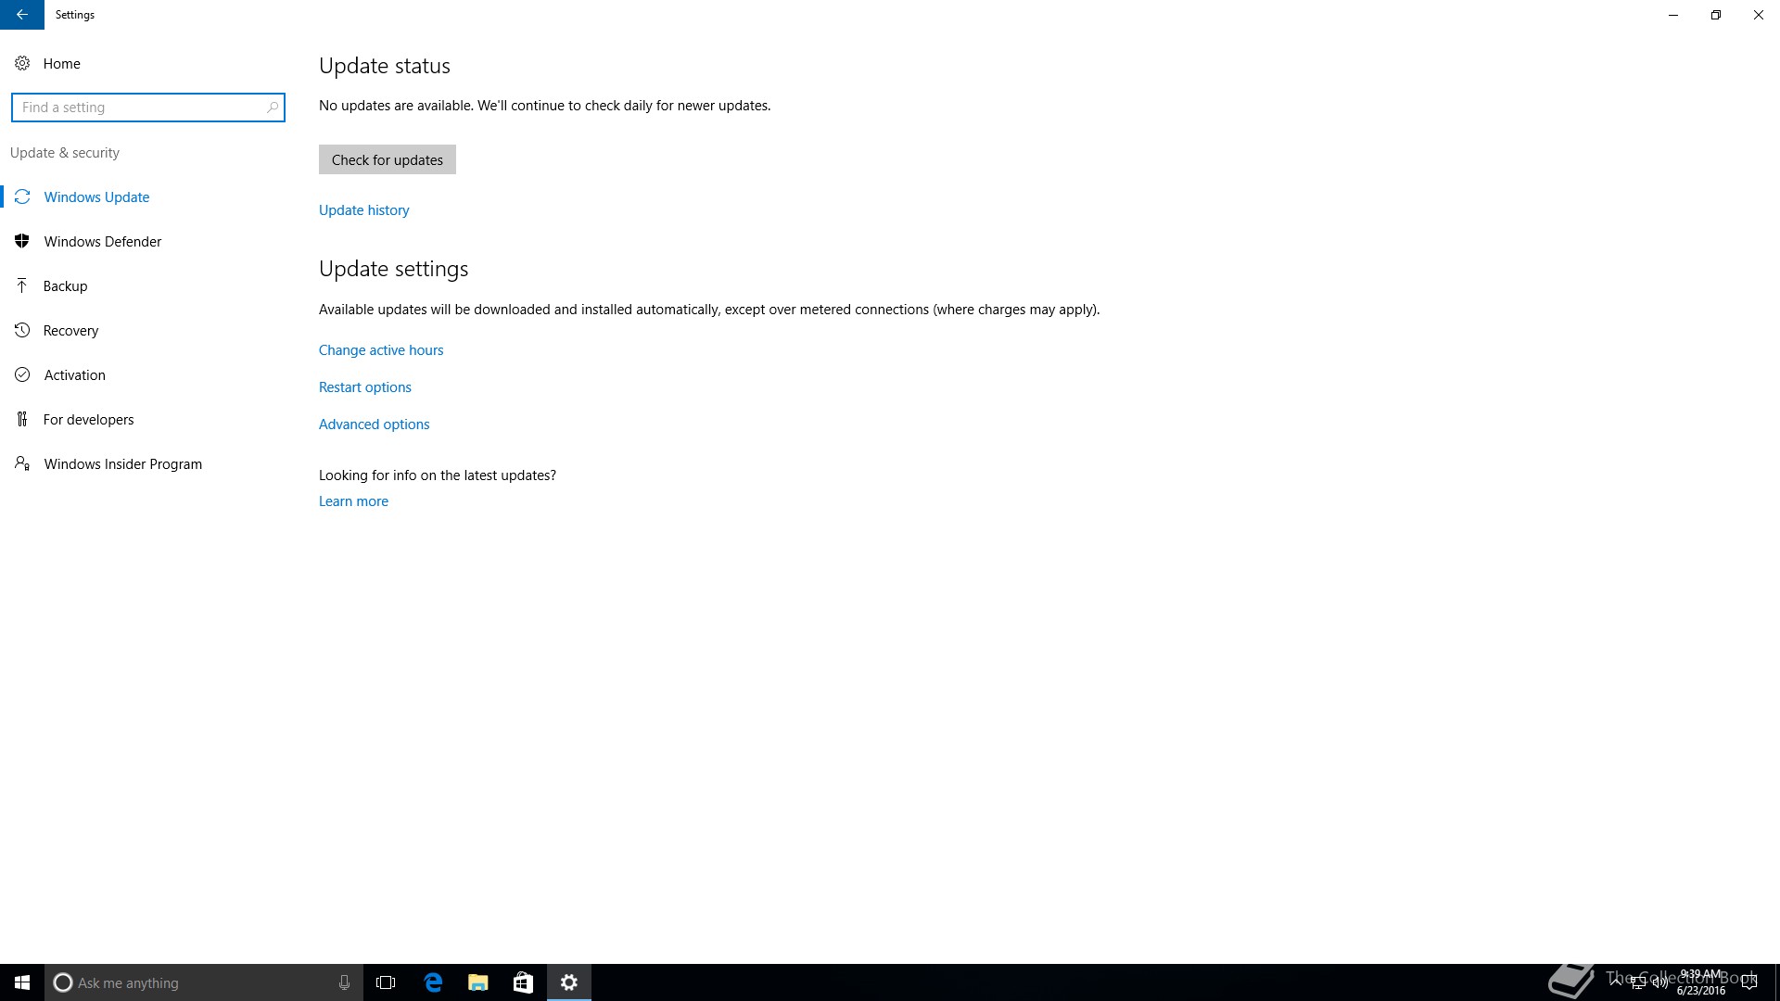Activate Cortana microphone

[344, 982]
